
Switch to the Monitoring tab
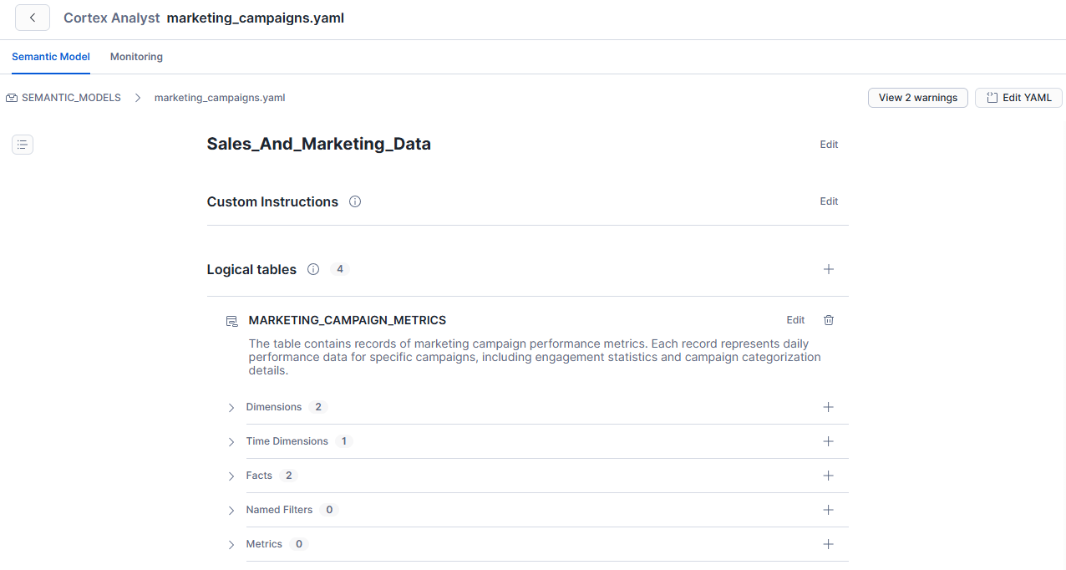(x=136, y=57)
